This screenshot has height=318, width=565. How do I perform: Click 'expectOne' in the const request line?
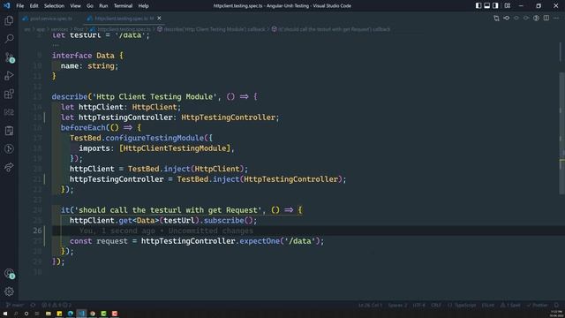[x=260, y=241]
